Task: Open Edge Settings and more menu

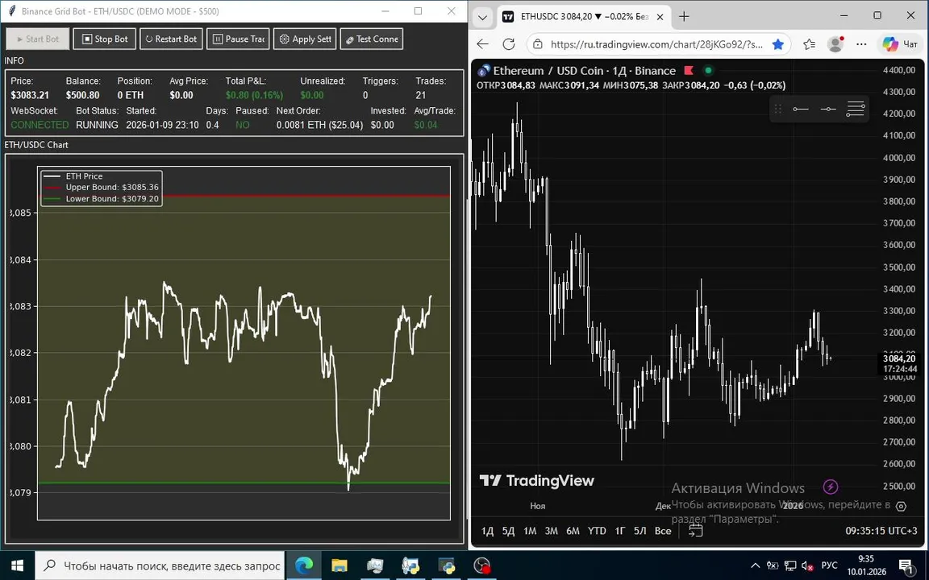Action: (x=861, y=44)
